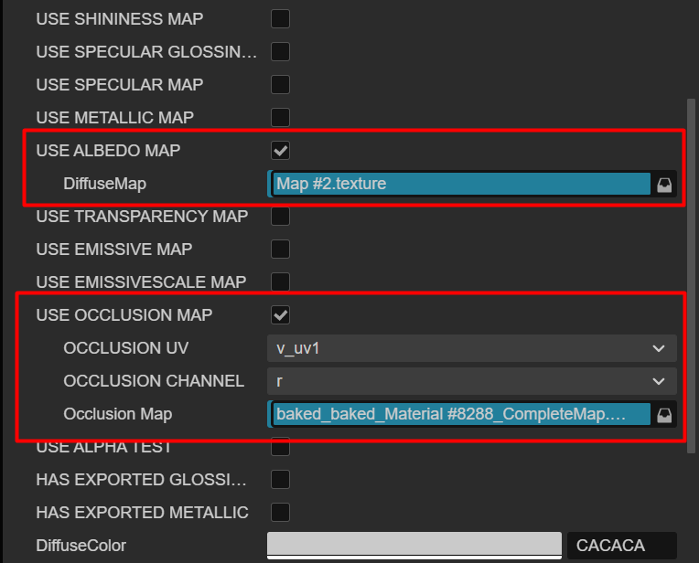Viewport: 699px width, 563px height.
Task: Check USE METALLIC MAP option
Action: pyautogui.click(x=280, y=118)
